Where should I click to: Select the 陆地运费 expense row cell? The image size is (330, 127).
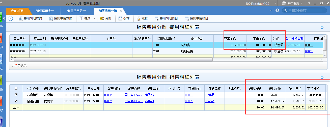[x=197, y=51]
